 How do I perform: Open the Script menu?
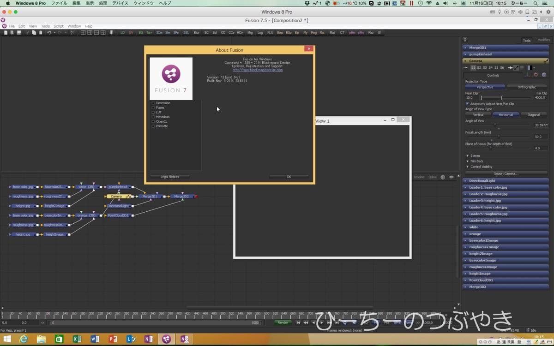click(x=58, y=26)
